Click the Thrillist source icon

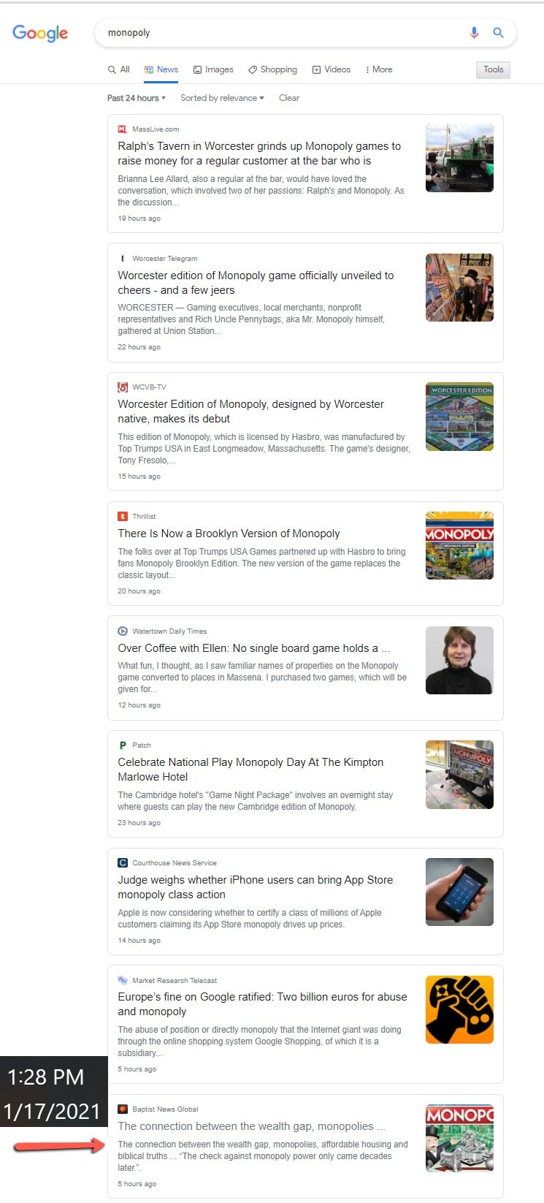pos(122,516)
